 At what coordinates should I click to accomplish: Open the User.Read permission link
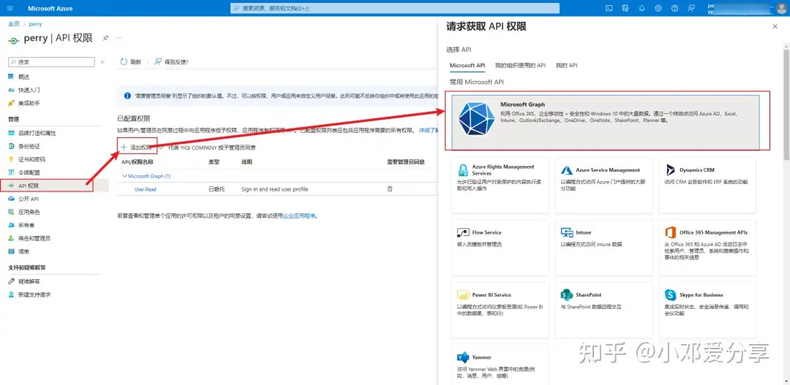point(145,189)
